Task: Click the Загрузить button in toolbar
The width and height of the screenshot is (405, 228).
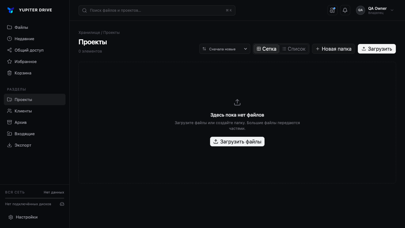Action: 377,49
